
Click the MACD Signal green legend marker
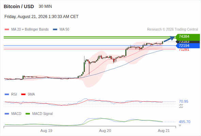coord(28,114)
